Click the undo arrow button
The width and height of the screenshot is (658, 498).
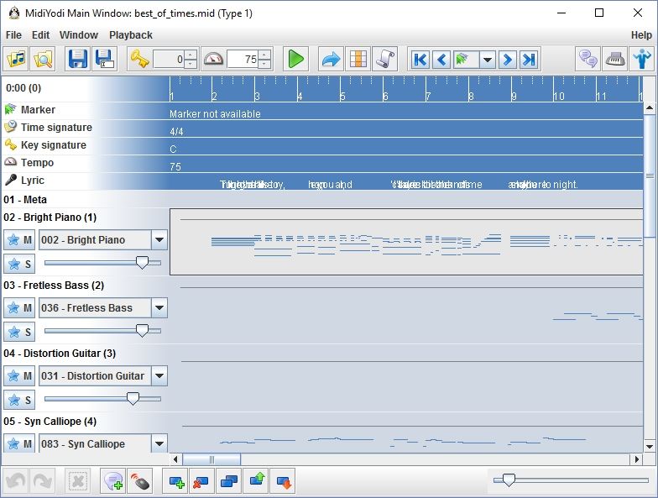click(x=15, y=480)
